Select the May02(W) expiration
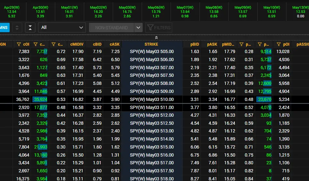The image size is (309, 181). [98, 12]
